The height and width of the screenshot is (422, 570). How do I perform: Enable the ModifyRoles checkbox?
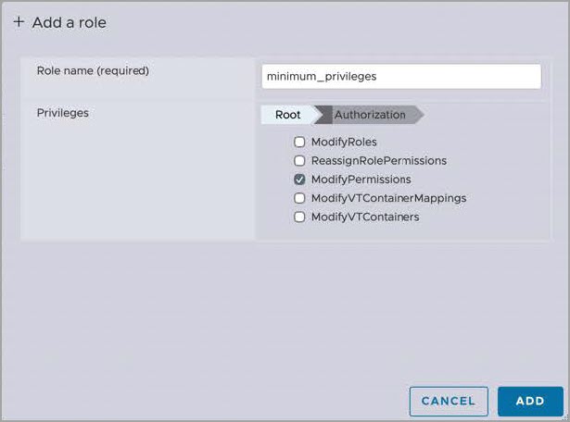[299, 143]
